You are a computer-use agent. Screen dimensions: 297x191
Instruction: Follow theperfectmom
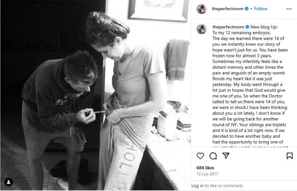pyautogui.click(x=261, y=9)
